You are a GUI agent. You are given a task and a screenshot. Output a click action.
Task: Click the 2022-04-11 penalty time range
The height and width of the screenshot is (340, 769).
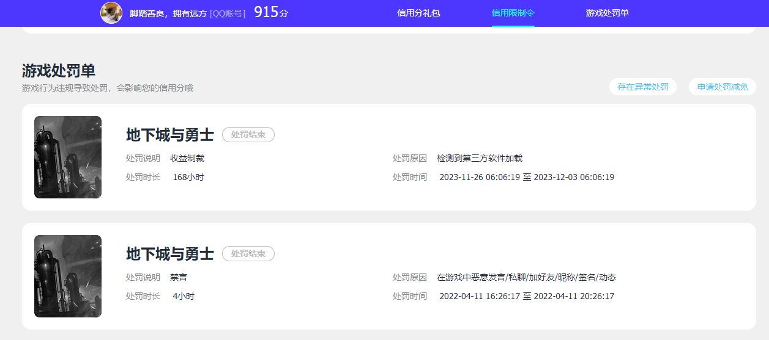coord(526,296)
